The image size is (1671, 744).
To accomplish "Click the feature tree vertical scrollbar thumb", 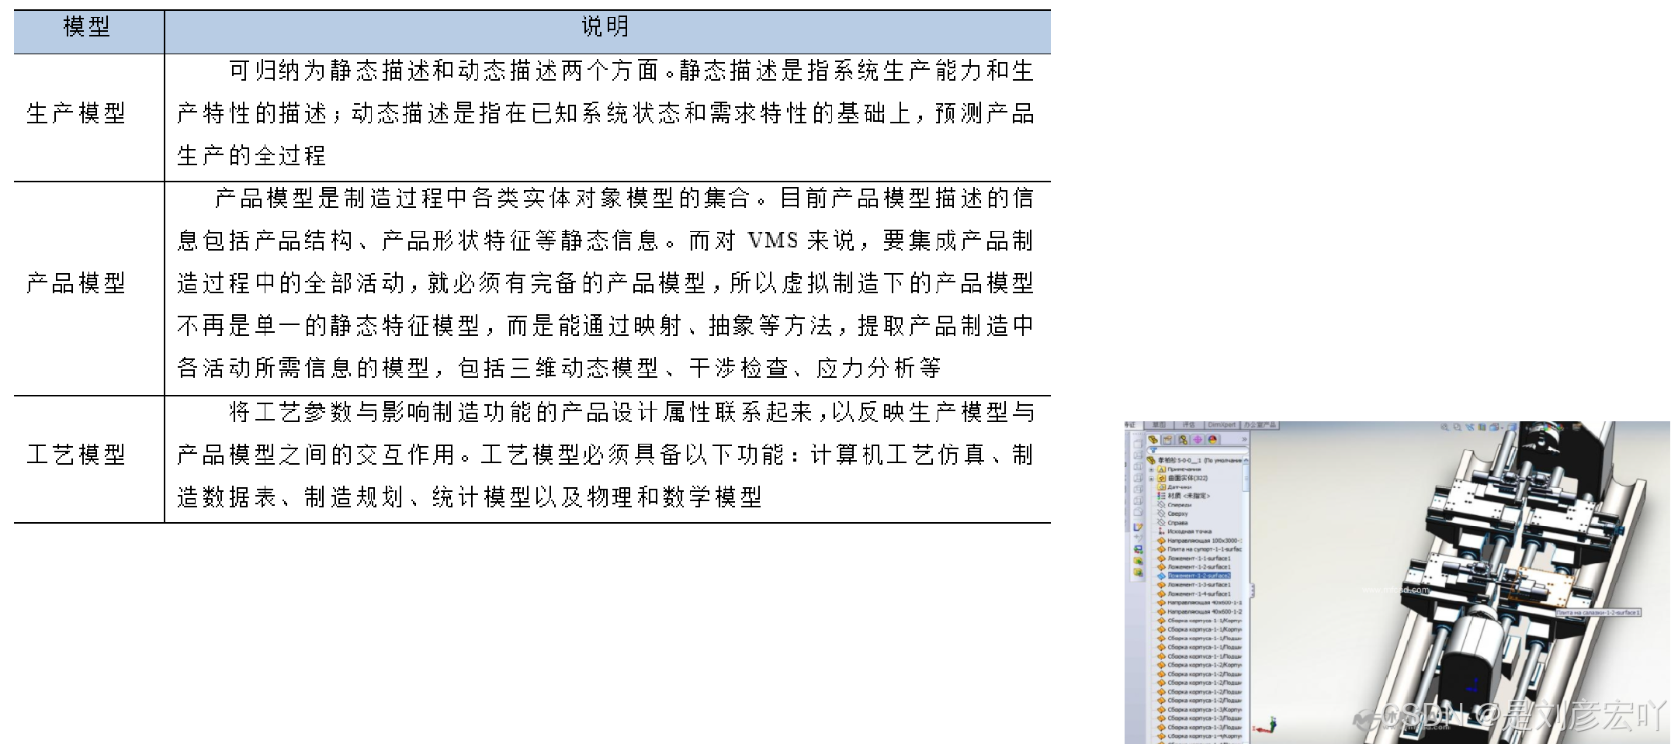I will point(1246,478).
